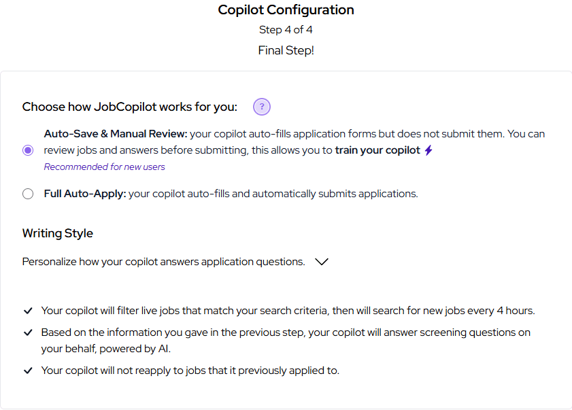This screenshot has width=572, height=410.
Task: Click the Full Auto-Apply bold label
Action: [84, 194]
